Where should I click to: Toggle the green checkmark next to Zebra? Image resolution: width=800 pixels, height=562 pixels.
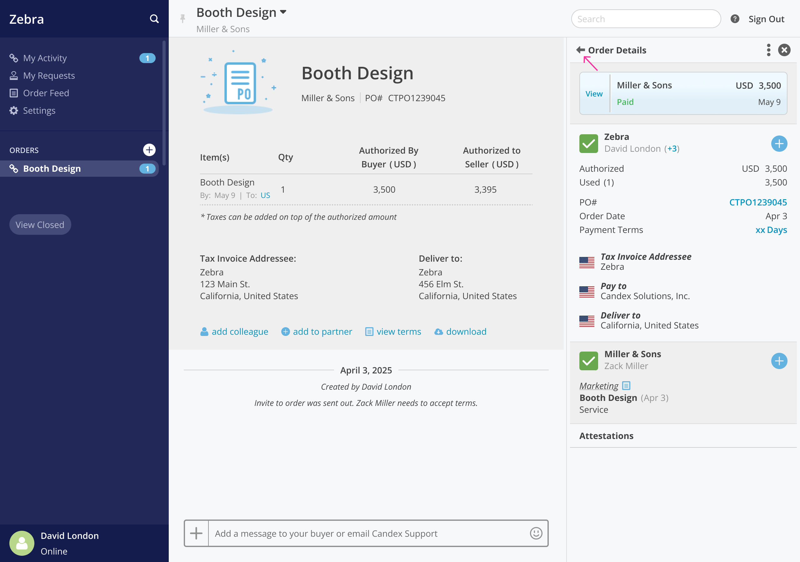[x=588, y=143]
